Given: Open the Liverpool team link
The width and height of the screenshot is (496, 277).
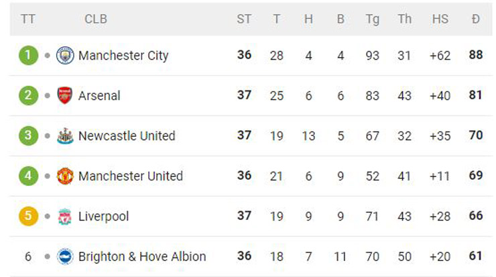Looking at the screenshot, I should click(103, 216).
